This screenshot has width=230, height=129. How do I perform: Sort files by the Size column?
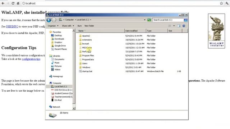click(x=175, y=31)
